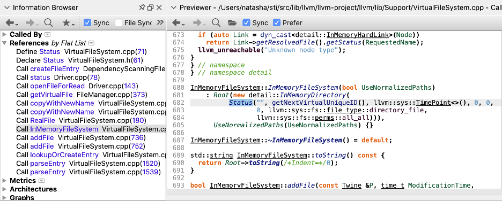Click horizontal scrollbar under code preview
This screenshot has width=502, height=201.
[334, 192]
